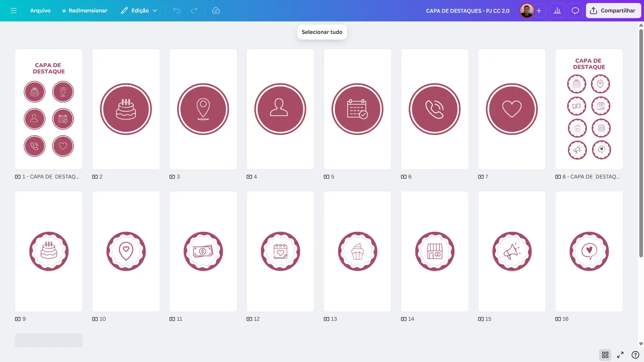Viewport: 644px width, 362px height.
Task: Open the help question mark icon
Action: (635, 355)
